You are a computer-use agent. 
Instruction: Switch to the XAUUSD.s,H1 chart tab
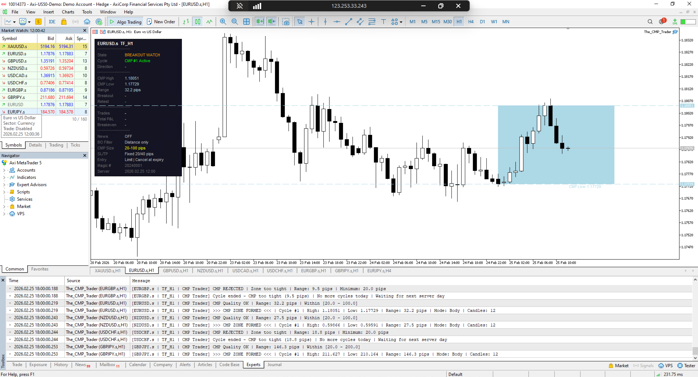108,271
